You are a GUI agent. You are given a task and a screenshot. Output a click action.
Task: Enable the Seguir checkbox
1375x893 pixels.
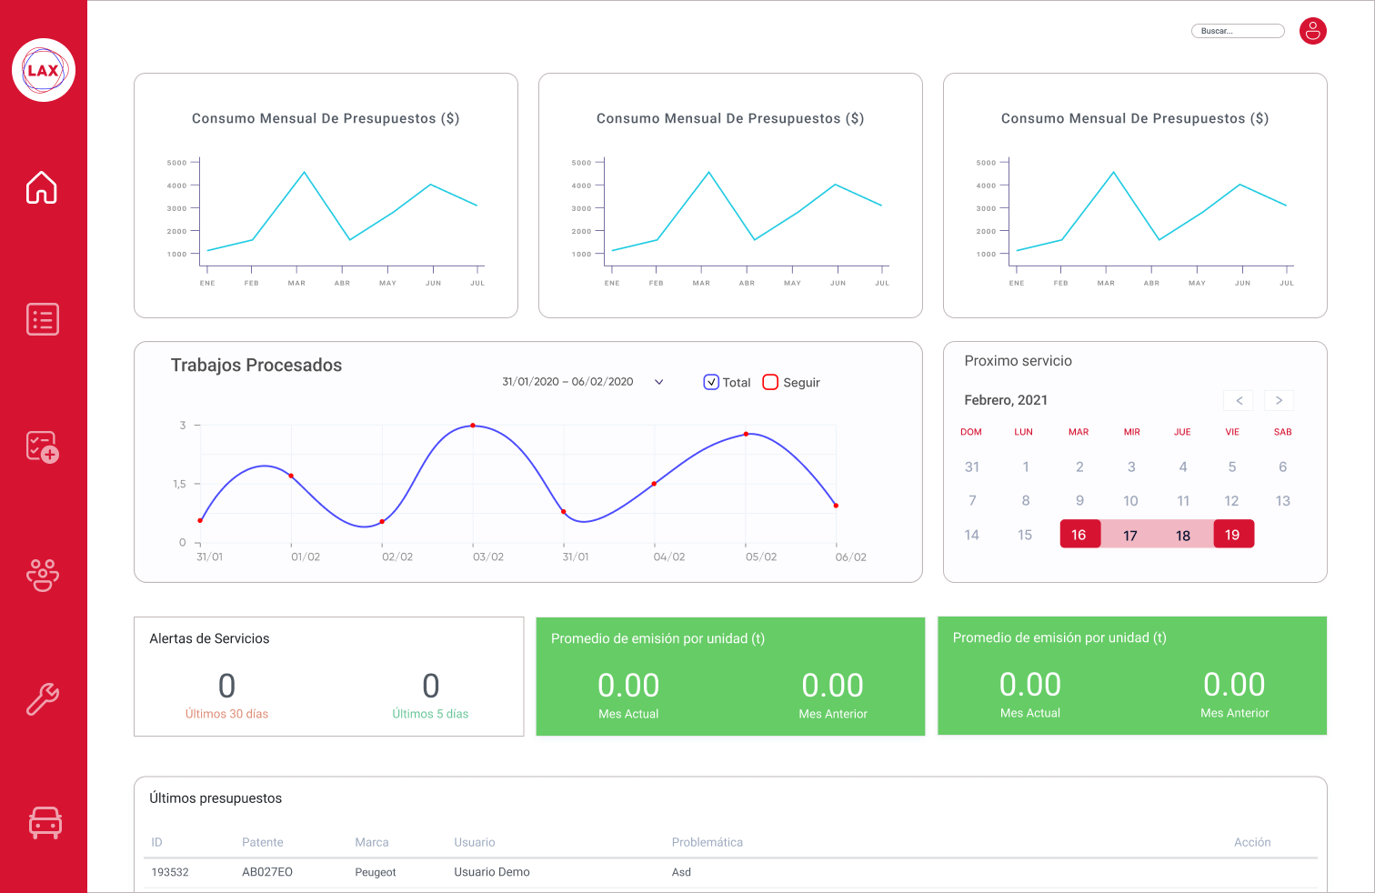pos(770,383)
